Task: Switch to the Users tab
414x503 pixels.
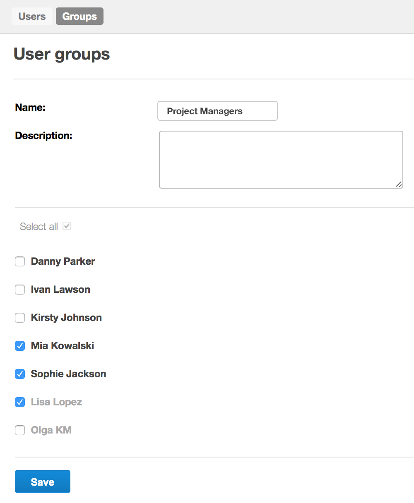Action: [32, 17]
